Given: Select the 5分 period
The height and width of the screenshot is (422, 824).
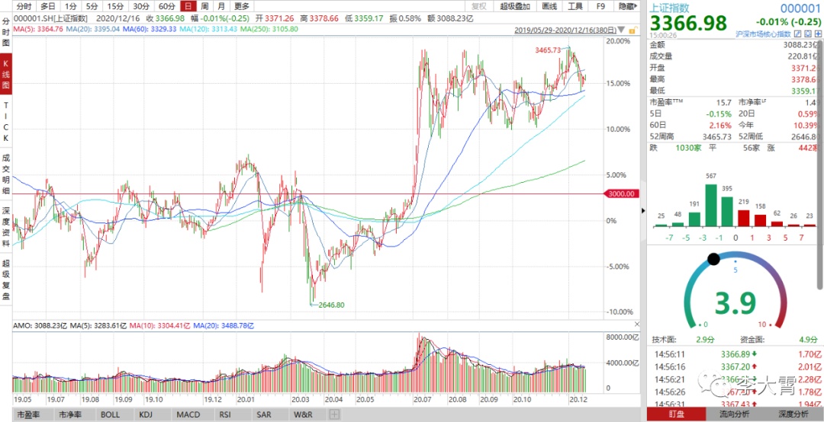Looking at the screenshot, I should pyautogui.click(x=92, y=6).
